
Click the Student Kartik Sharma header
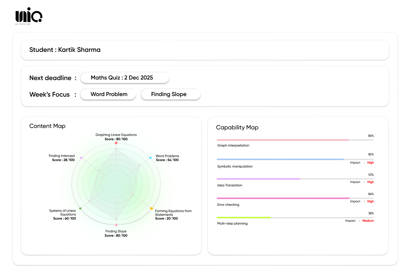tap(65, 50)
